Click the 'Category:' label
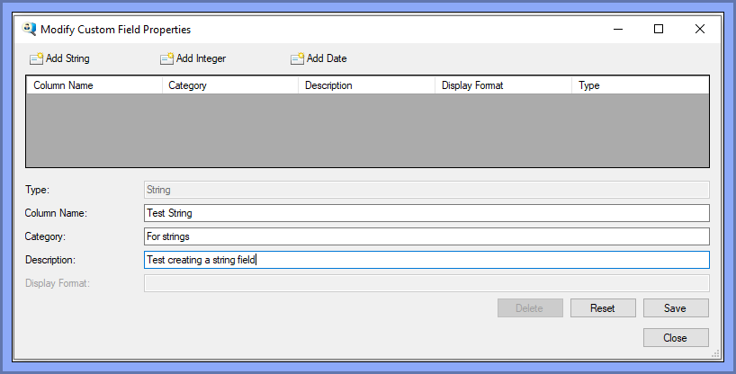Viewport: 736px width, 374px height. coord(45,236)
